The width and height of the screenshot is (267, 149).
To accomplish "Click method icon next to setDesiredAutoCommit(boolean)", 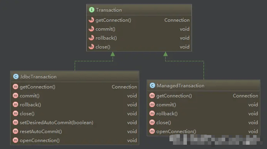I will (15, 122).
